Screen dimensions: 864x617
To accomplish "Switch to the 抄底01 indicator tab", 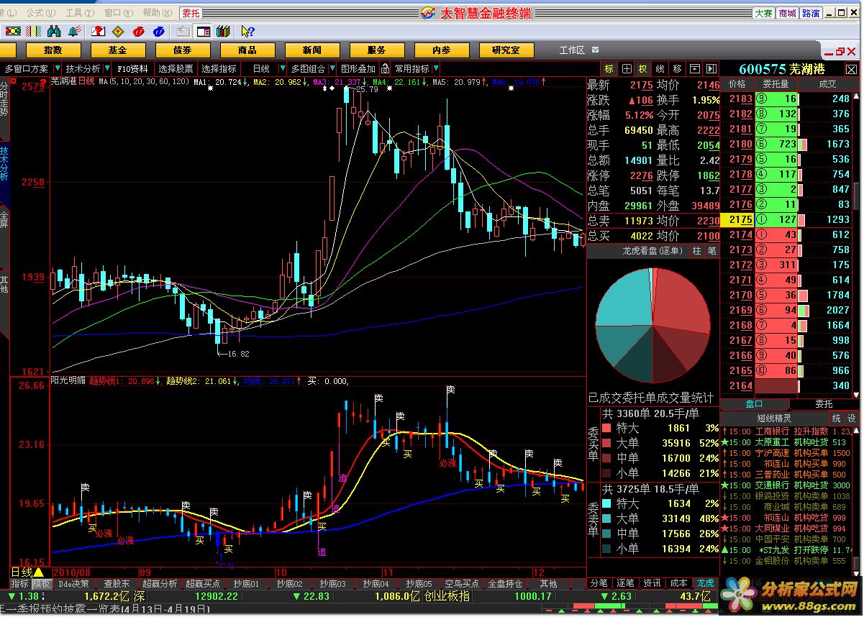I will coord(247,583).
